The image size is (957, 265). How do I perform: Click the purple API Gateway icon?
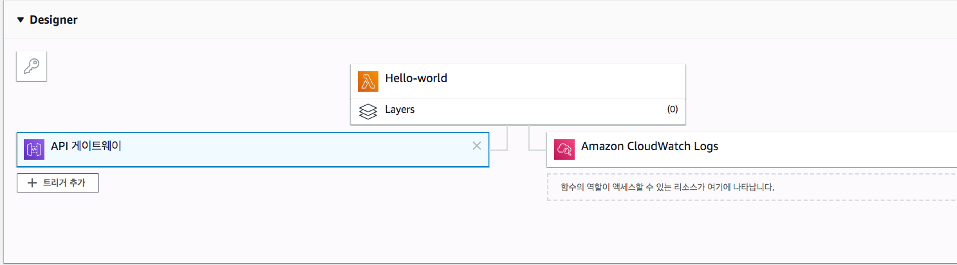(33, 149)
